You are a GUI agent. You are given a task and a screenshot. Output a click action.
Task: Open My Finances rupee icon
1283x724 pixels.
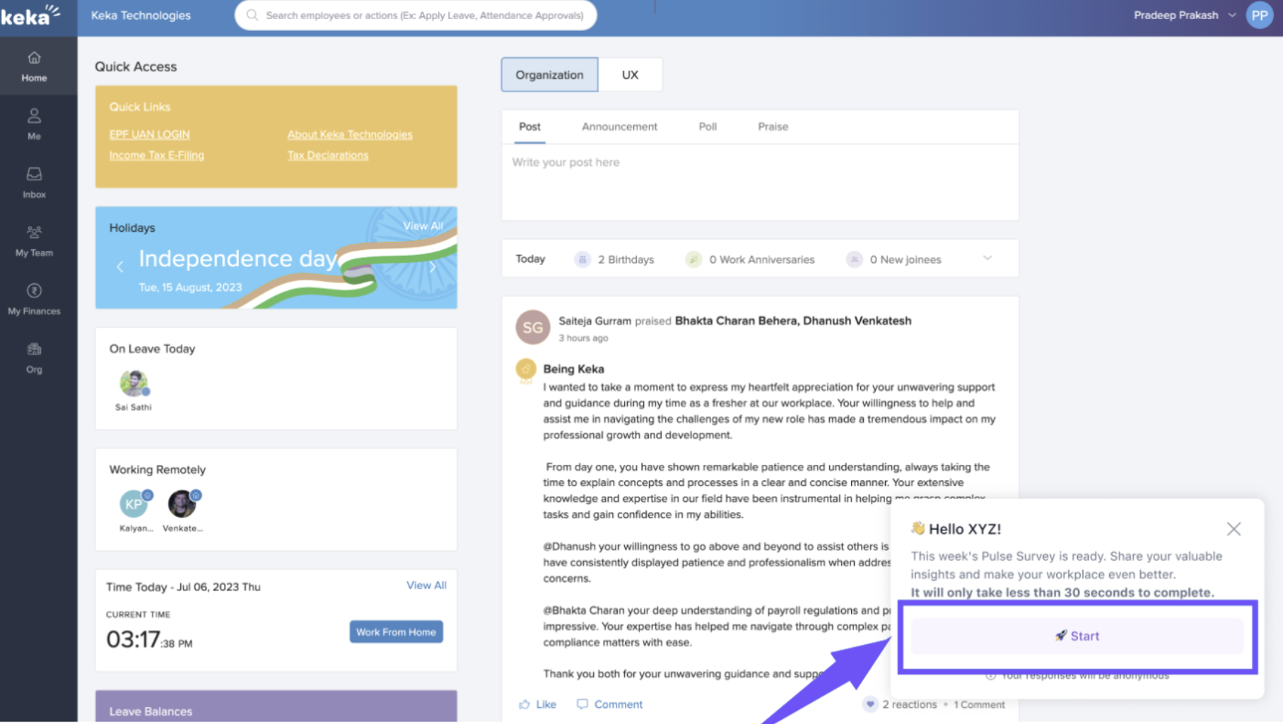34,291
